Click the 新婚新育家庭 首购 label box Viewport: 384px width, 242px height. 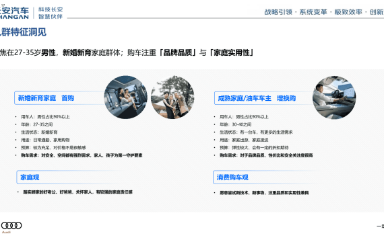[60, 98]
